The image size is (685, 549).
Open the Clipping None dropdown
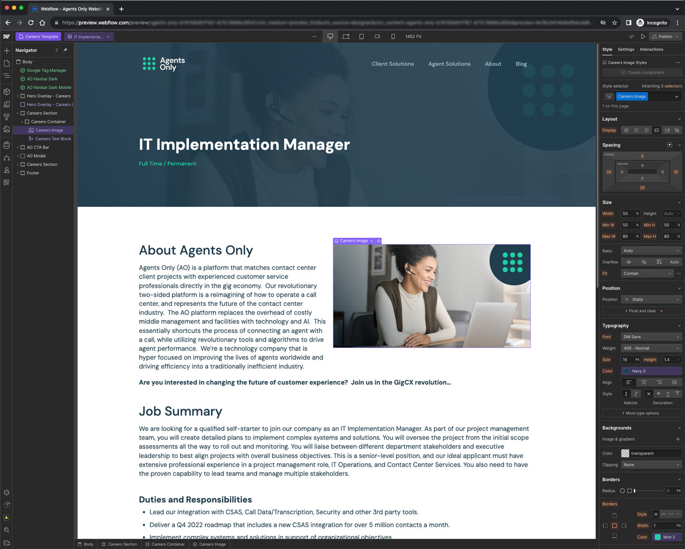point(651,465)
